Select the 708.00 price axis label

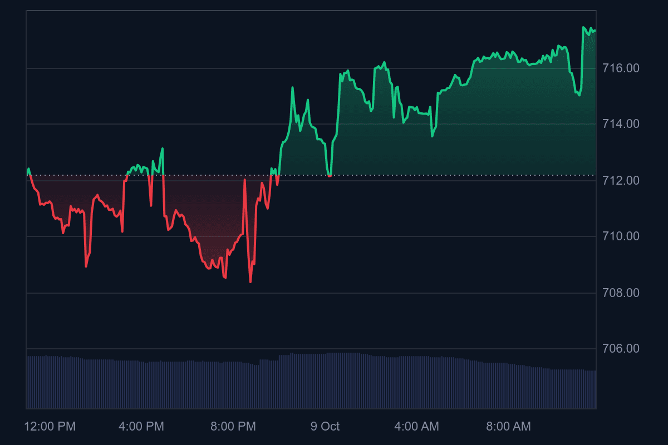(621, 293)
